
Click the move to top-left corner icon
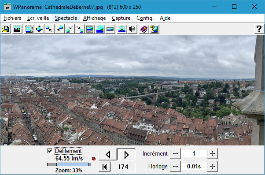[49, 29]
